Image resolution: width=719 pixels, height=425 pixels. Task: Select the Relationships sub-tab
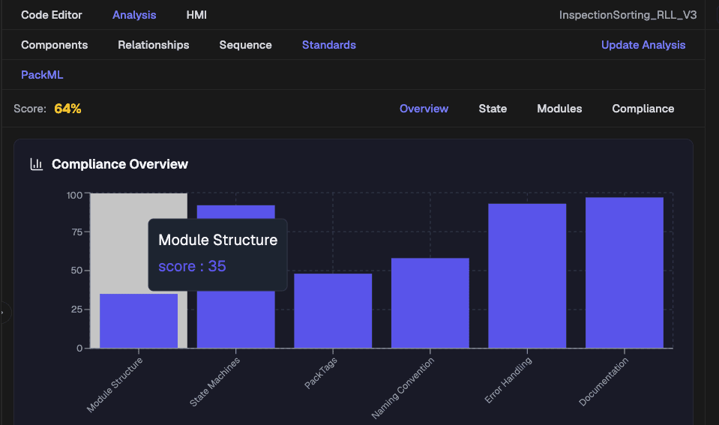pyautogui.click(x=154, y=45)
